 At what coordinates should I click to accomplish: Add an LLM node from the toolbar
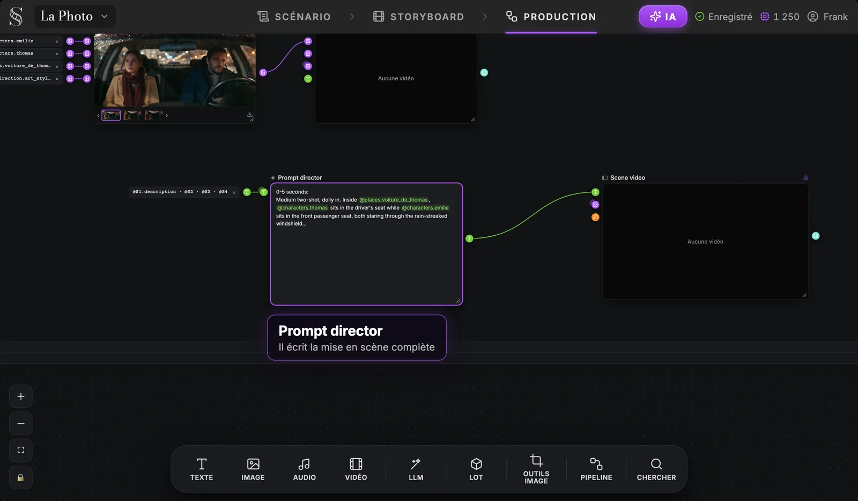click(416, 469)
